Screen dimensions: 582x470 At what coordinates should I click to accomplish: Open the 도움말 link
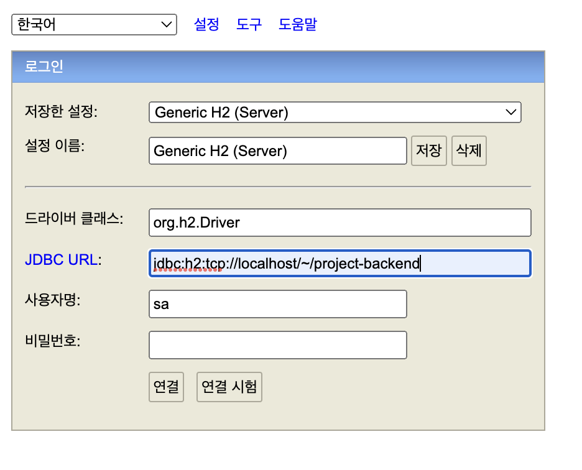298,24
